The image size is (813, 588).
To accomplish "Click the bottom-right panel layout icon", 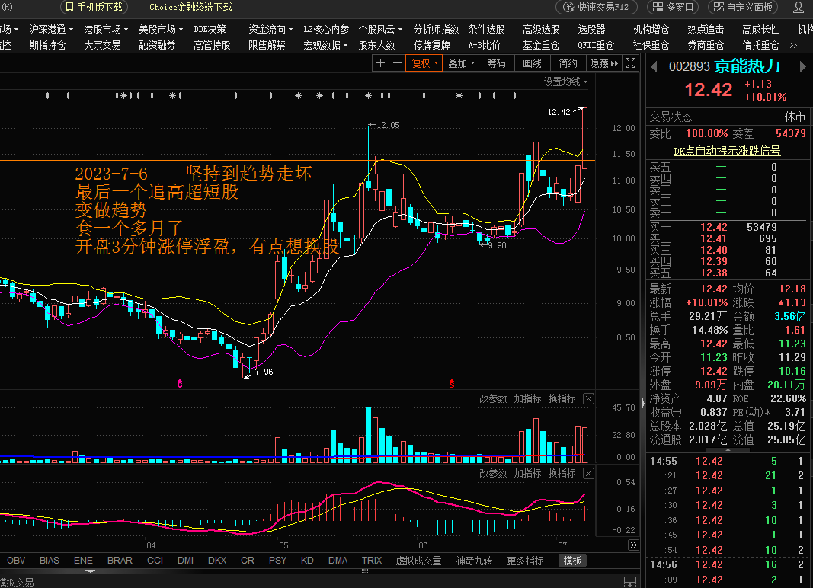I will 630,581.
